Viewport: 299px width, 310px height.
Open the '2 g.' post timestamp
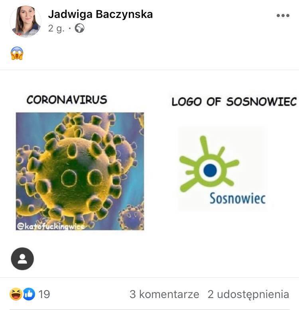coord(56,28)
